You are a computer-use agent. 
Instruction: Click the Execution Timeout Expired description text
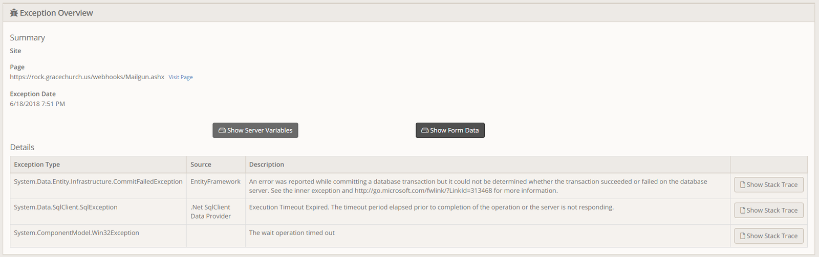[x=431, y=207]
